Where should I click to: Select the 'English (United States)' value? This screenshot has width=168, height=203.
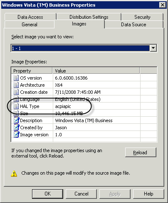pos(78,99)
